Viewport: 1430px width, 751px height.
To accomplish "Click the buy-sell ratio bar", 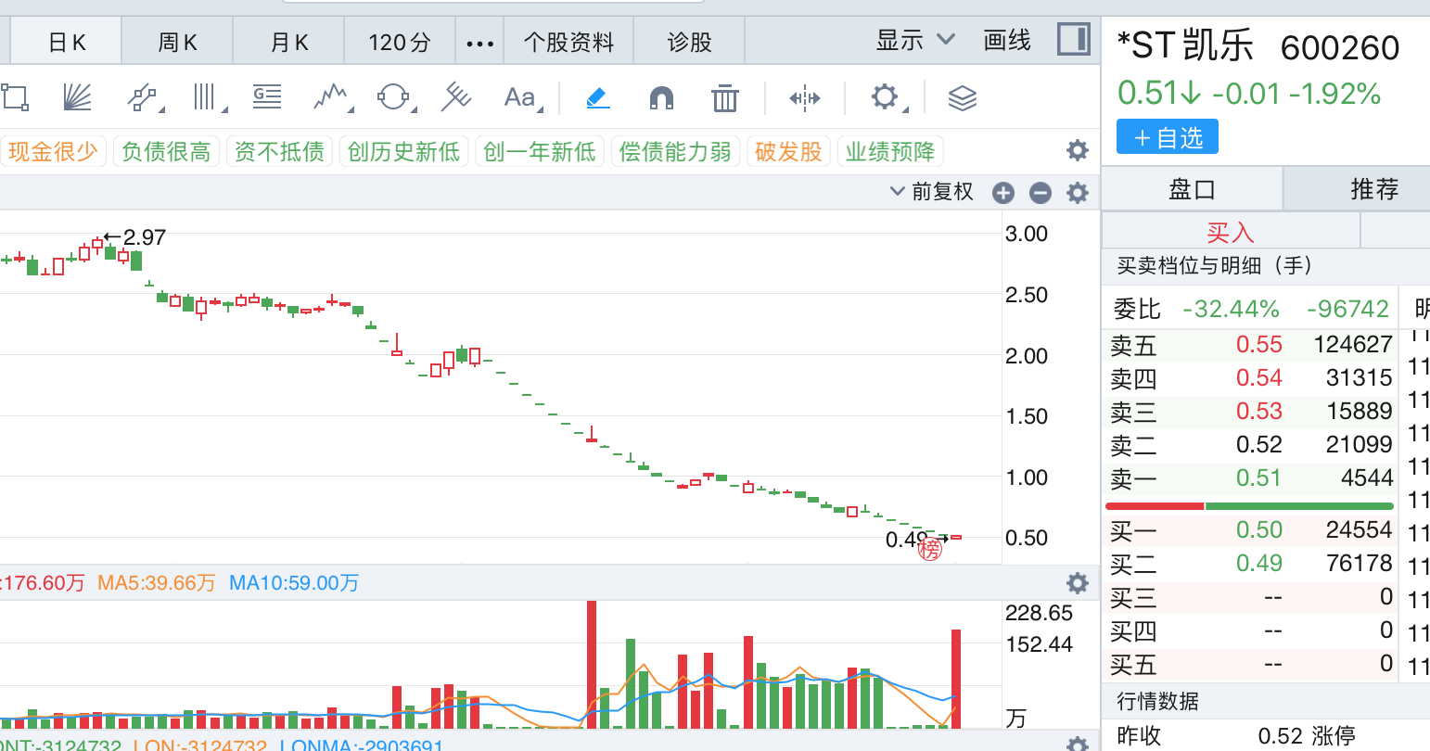I will (1249, 506).
